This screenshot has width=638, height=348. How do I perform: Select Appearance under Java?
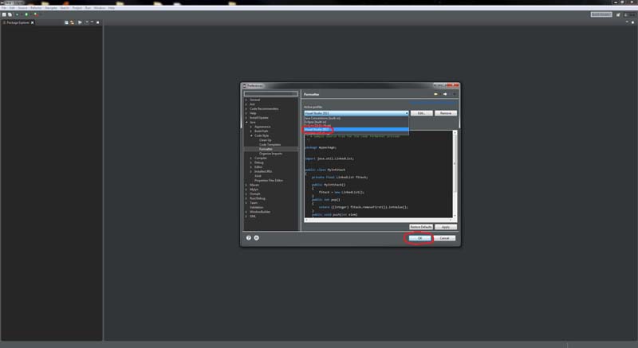click(262, 127)
